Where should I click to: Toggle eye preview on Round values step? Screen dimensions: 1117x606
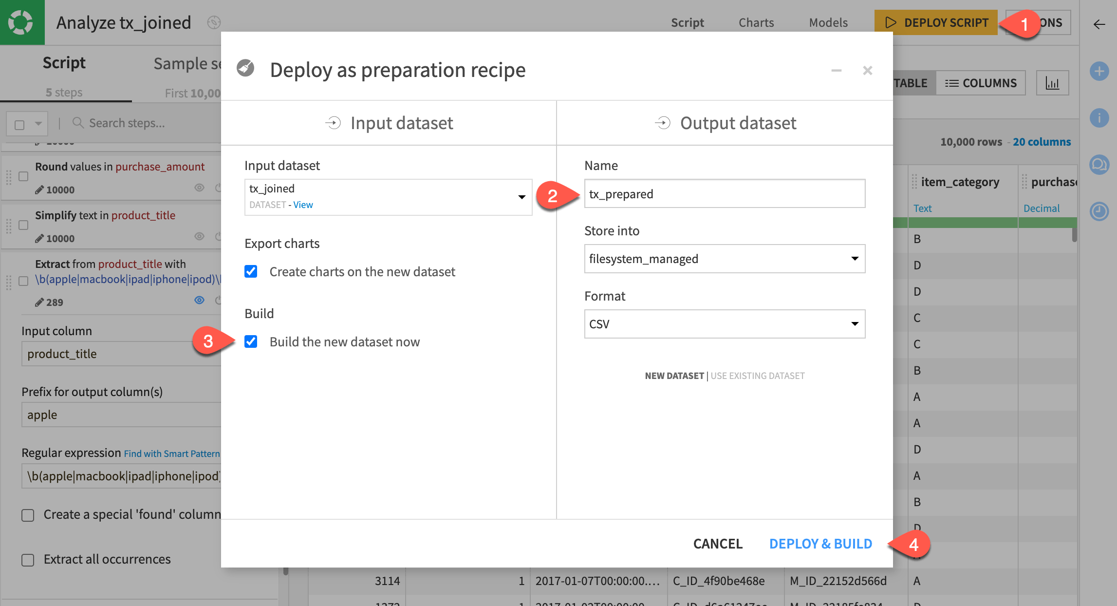pyautogui.click(x=199, y=188)
